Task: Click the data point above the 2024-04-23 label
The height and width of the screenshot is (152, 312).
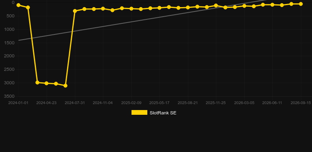Action: [x=47, y=83]
